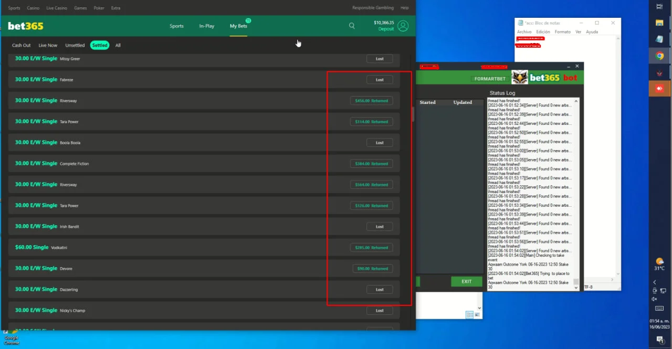Open Google Chrome from the taskbar

pyautogui.click(x=659, y=56)
